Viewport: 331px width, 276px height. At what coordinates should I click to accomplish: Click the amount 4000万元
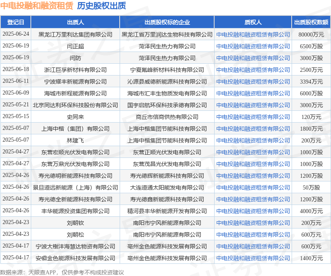(x=311, y=211)
